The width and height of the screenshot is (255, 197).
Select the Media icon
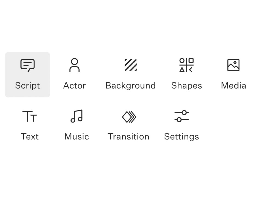[x=233, y=65]
